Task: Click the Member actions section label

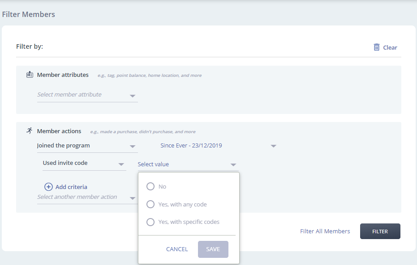Action: (x=59, y=131)
